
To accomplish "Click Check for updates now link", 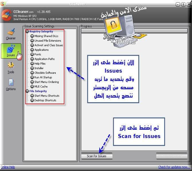I will [x=174, y=167].
